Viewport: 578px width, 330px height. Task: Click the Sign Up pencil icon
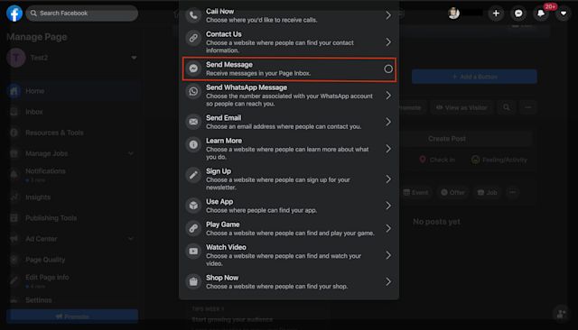click(x=193, y=175)
